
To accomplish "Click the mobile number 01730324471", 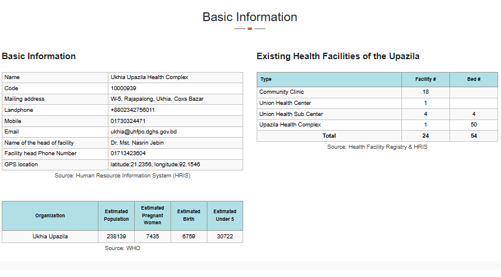I will click(x=128, y=121).
